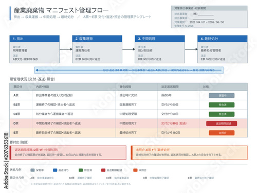Click the orange 未照合 badge in E票 row
This screenshot has width=257, height=193.
pos(222,133)
